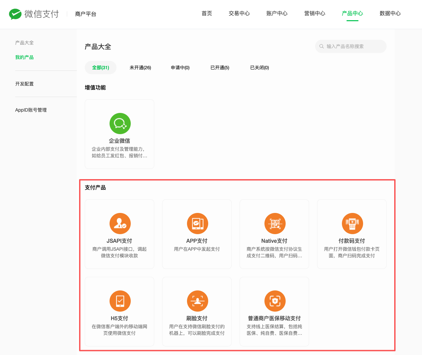Open the APP支付 orange icon
This screenshot has width=422, height=355.
pyautogui.click(x=198, y=224)
